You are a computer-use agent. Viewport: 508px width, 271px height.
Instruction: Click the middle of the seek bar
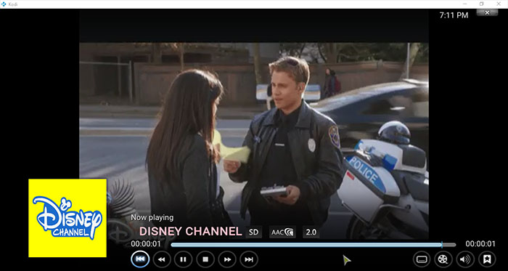314,245
